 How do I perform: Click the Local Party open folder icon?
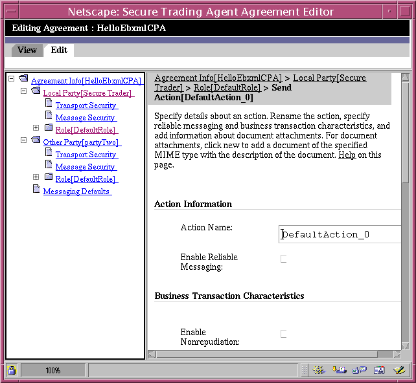coord(36,91)
